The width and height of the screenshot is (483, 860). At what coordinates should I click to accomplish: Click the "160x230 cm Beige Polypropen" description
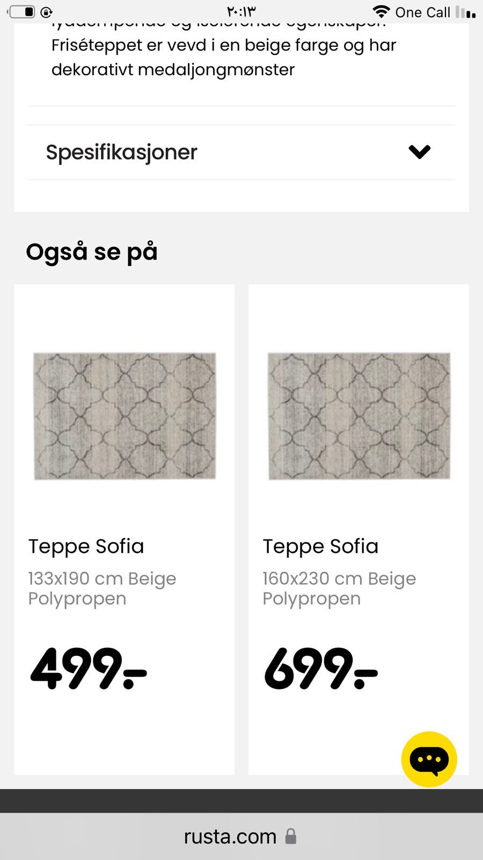(339, 588)
